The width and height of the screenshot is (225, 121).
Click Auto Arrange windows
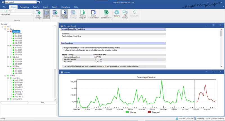point(125,15)
